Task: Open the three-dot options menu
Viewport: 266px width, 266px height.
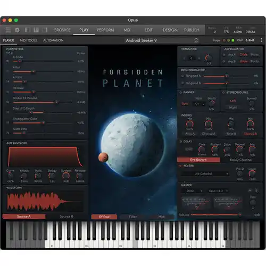Action: click(261, 40)
